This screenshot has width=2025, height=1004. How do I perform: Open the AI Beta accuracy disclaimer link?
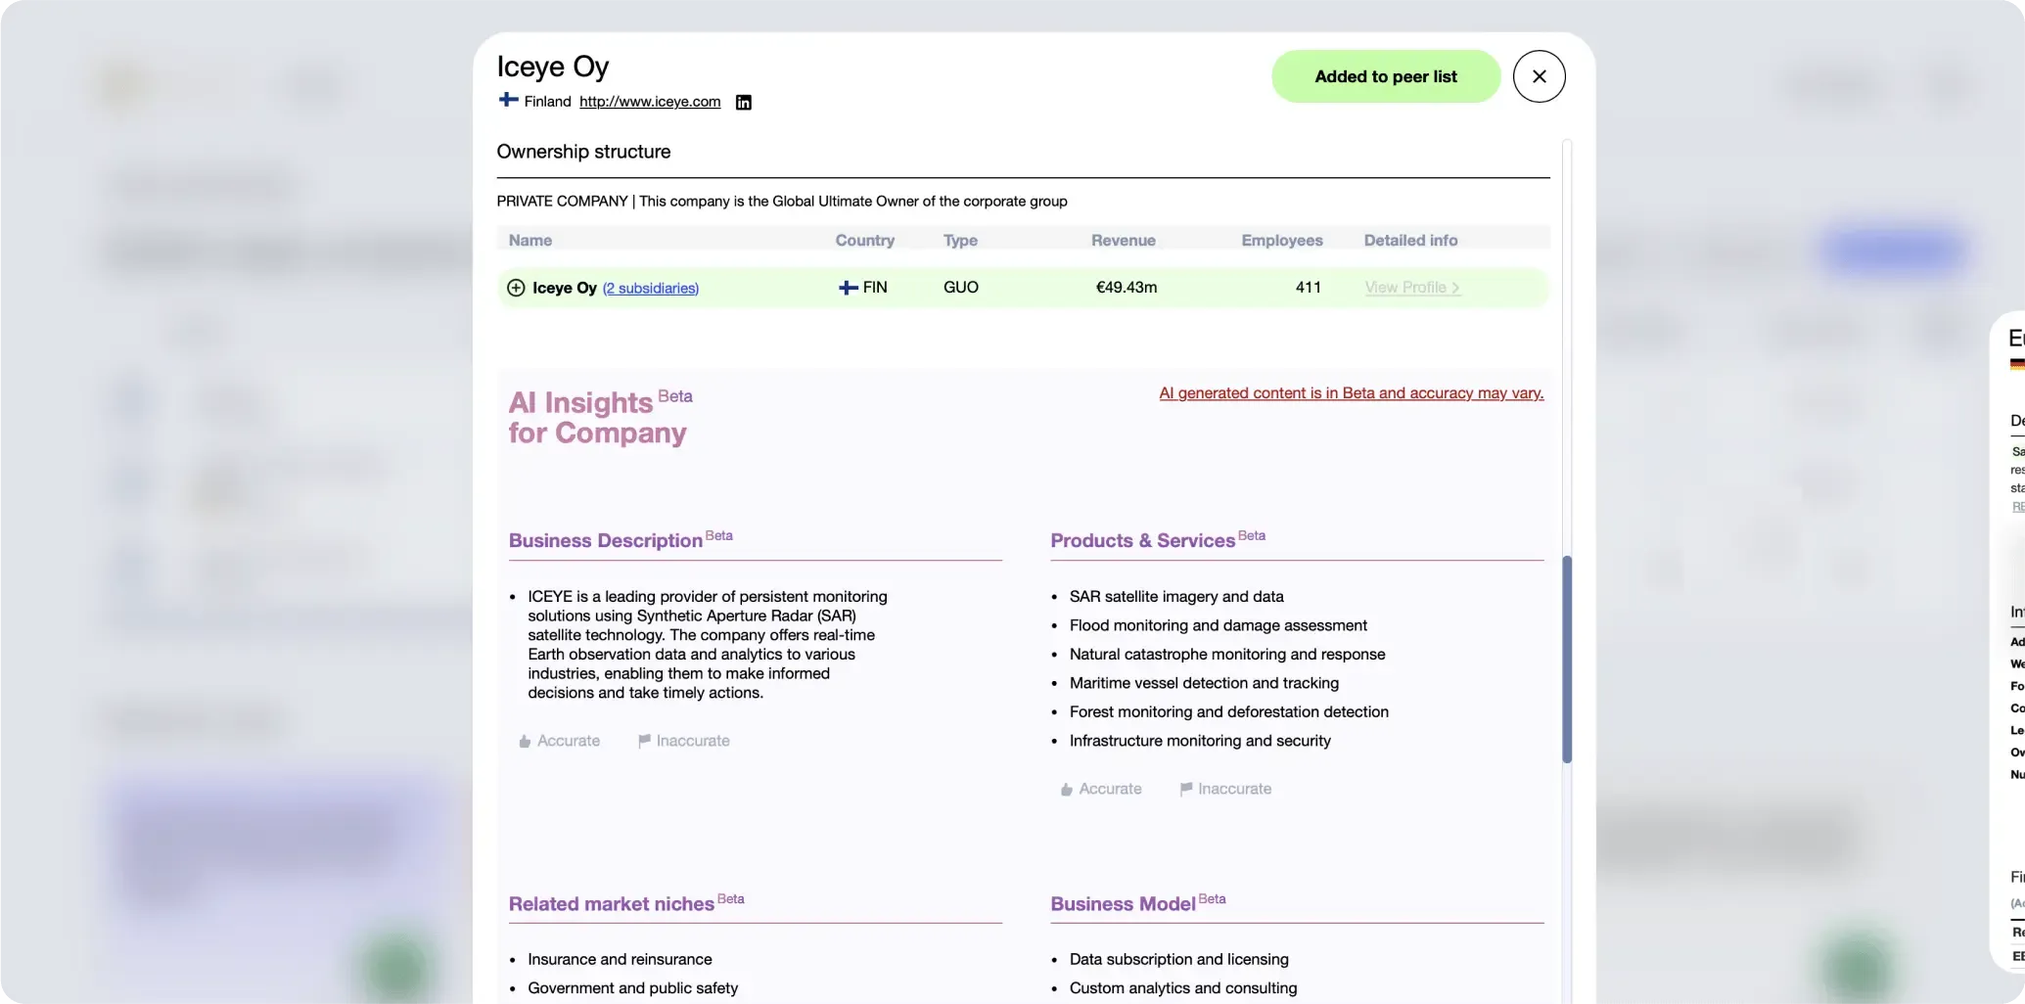click(x=1350, y=392)
